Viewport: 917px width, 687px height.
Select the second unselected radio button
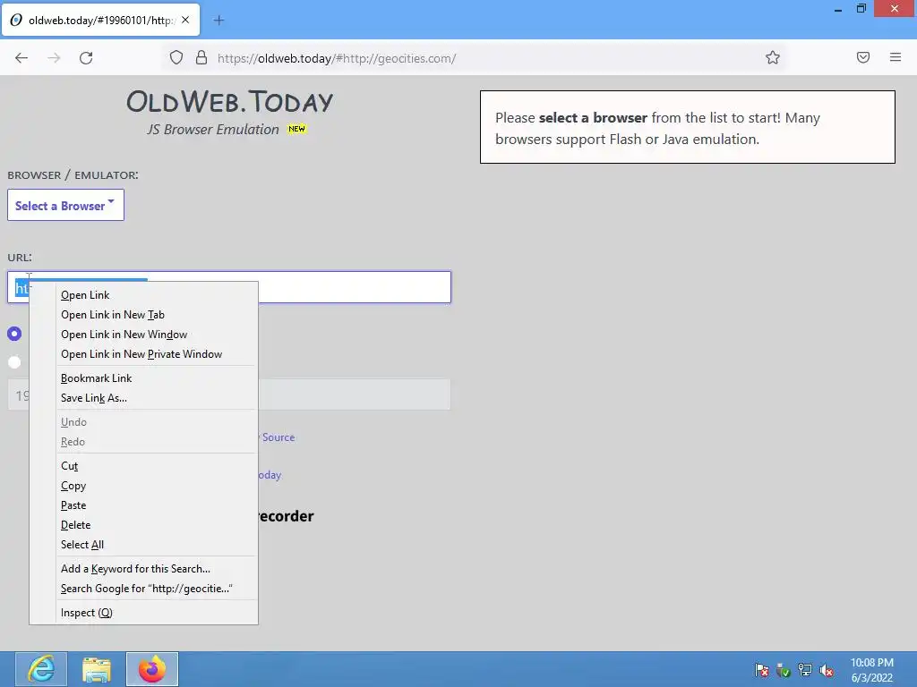tap(14, 362)
